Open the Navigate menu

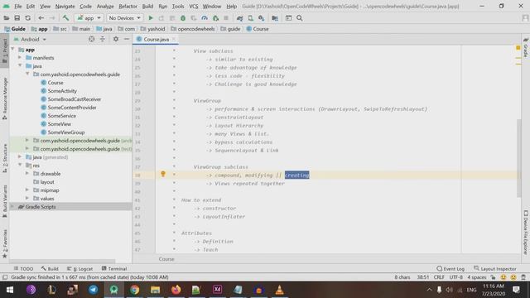[x=65, y=6]
